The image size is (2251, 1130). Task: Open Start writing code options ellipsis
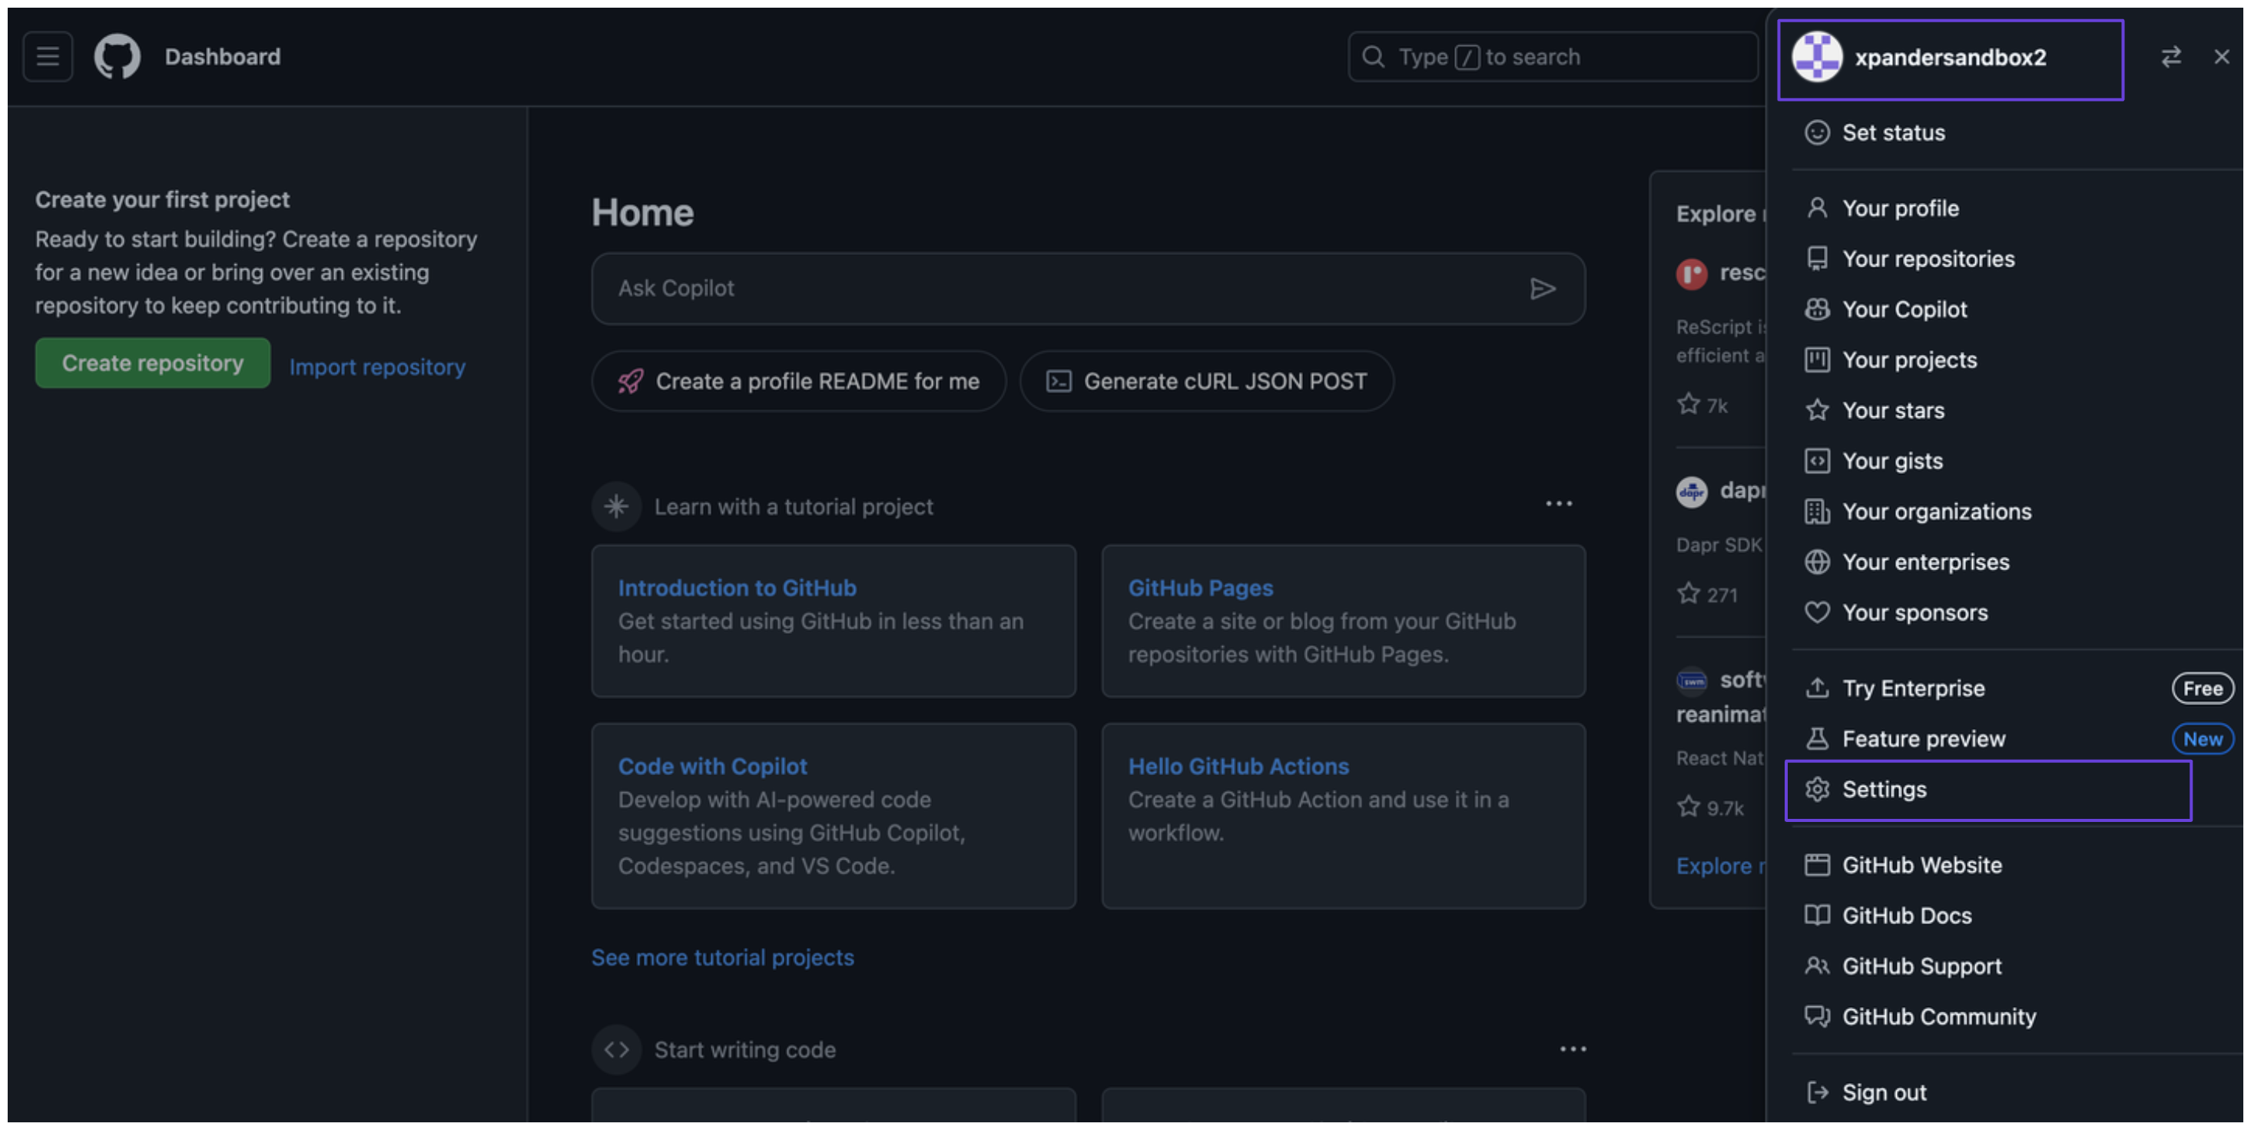1572,1049
